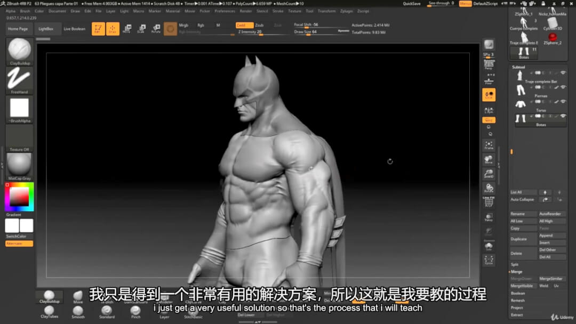This screenshot has height=324, width=576.
Task: Open the Document menu
Action: tap(57, 11)
